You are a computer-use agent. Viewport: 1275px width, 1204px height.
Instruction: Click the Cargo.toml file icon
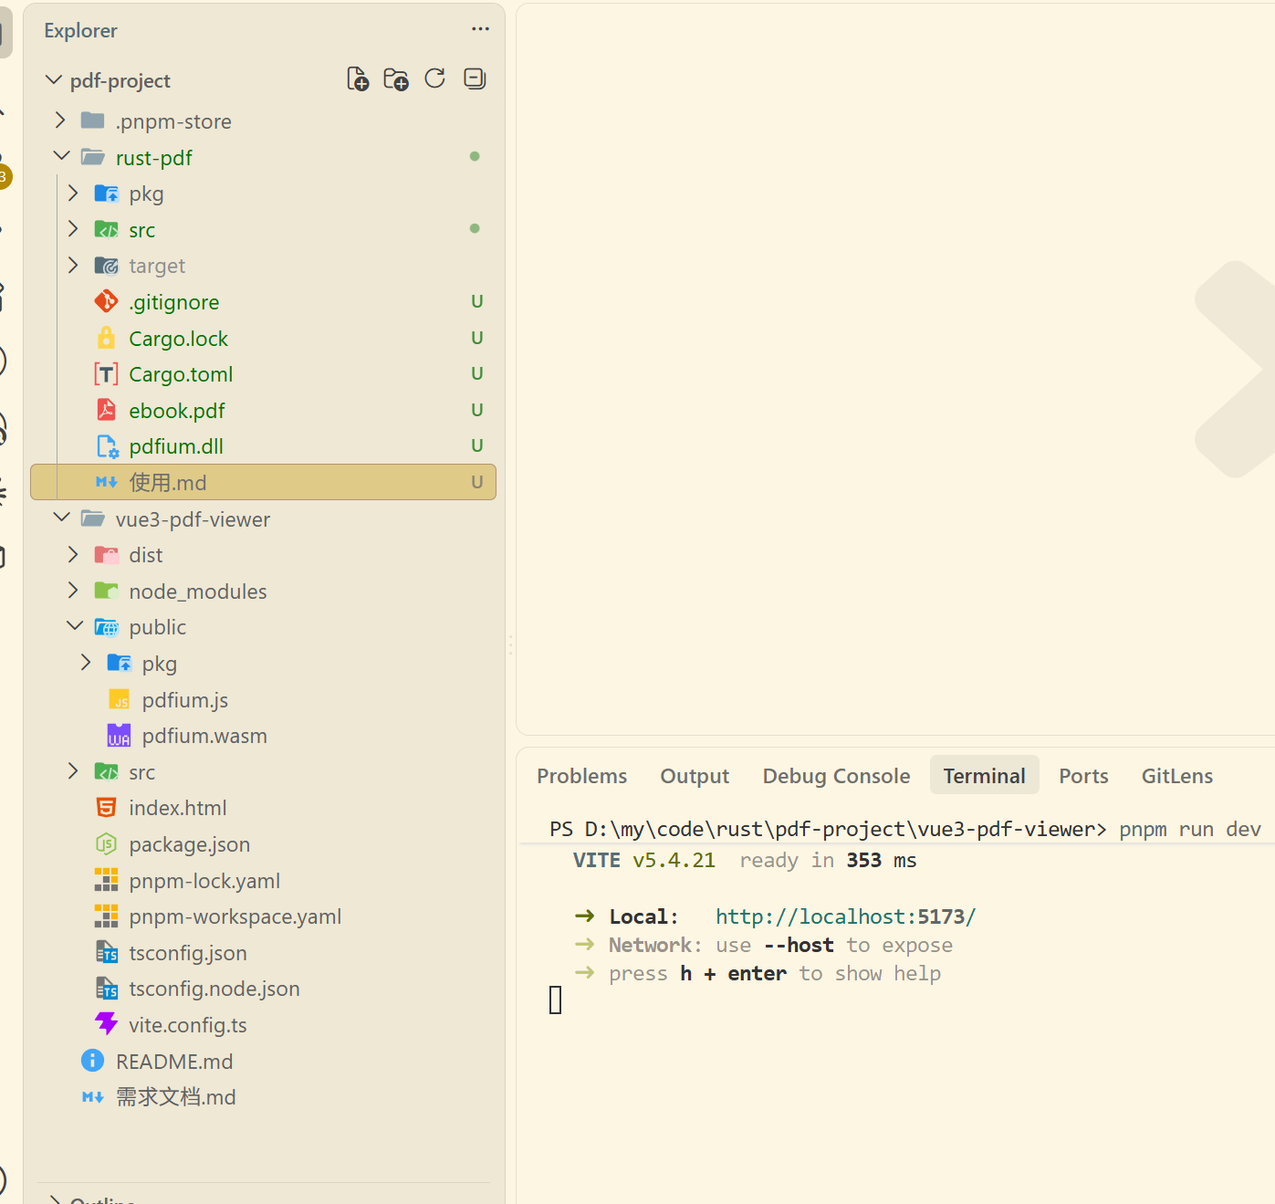tap(107, 374)
